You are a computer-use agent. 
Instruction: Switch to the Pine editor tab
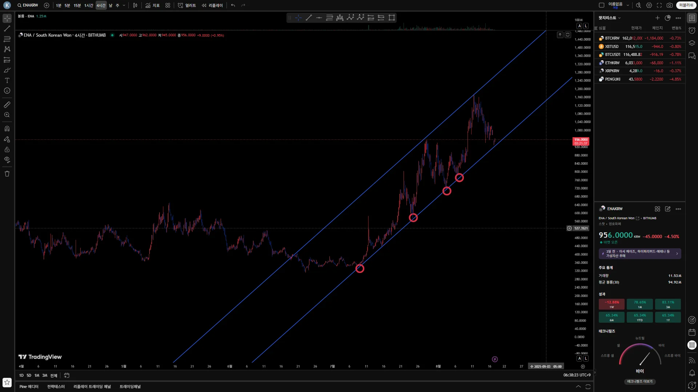coord(29,387)
